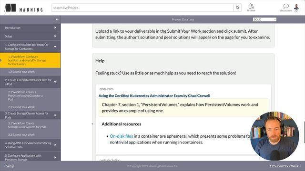Click the search magnifier button
The image size is (305, 171).
(x=237, y=8)
